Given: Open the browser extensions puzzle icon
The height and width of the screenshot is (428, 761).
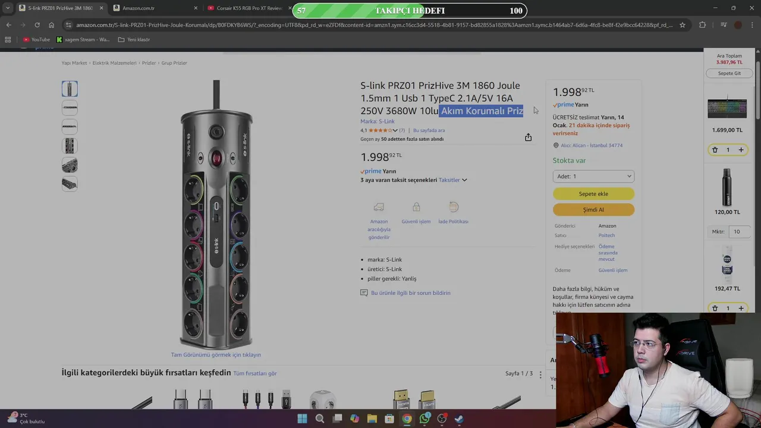Looking at the screenshot, I should click(x=703, y=25).
